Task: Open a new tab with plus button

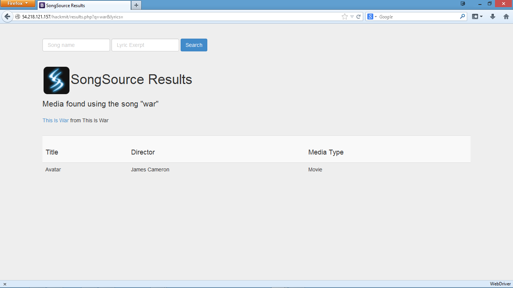Action: [136, 5]
